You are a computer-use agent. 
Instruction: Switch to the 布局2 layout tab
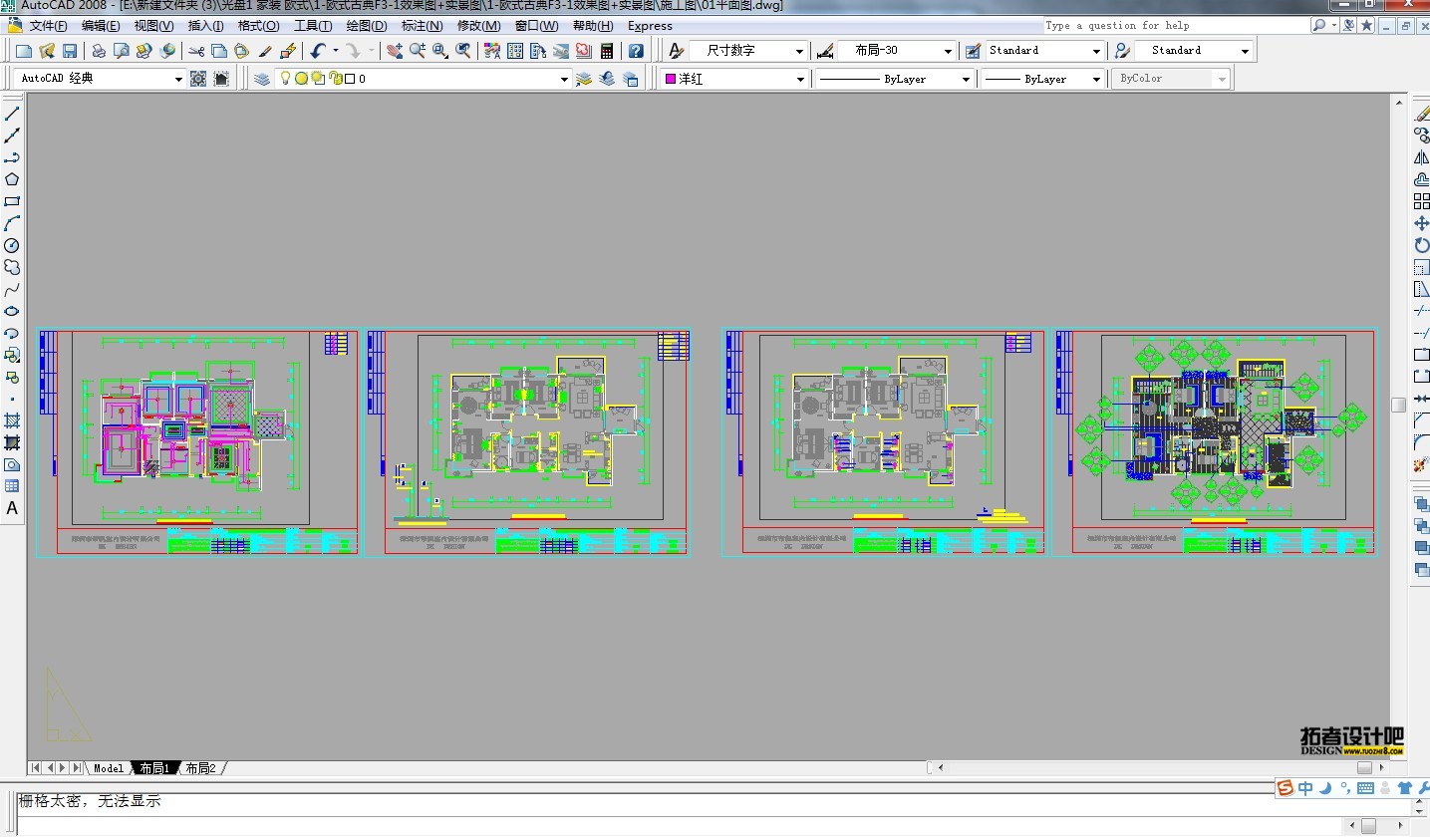[x=200, y=768]
